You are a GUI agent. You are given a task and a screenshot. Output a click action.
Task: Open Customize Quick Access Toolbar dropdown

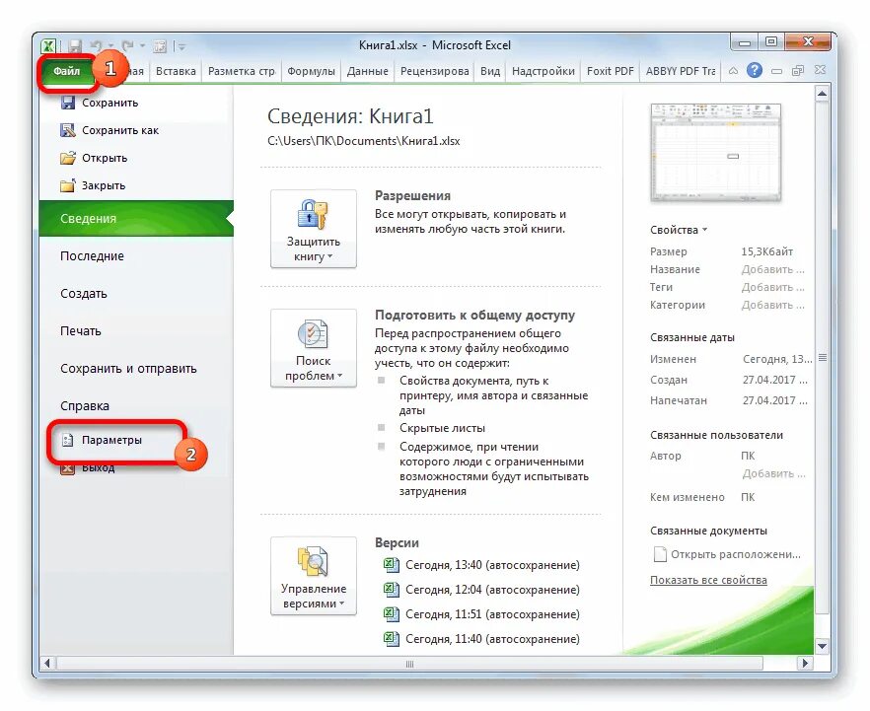pyautogui.click(x=181, y=47)
